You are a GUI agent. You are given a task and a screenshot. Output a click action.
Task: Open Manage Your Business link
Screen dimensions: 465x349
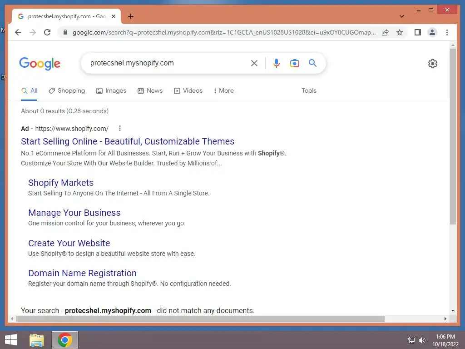[x=74, y=213]
